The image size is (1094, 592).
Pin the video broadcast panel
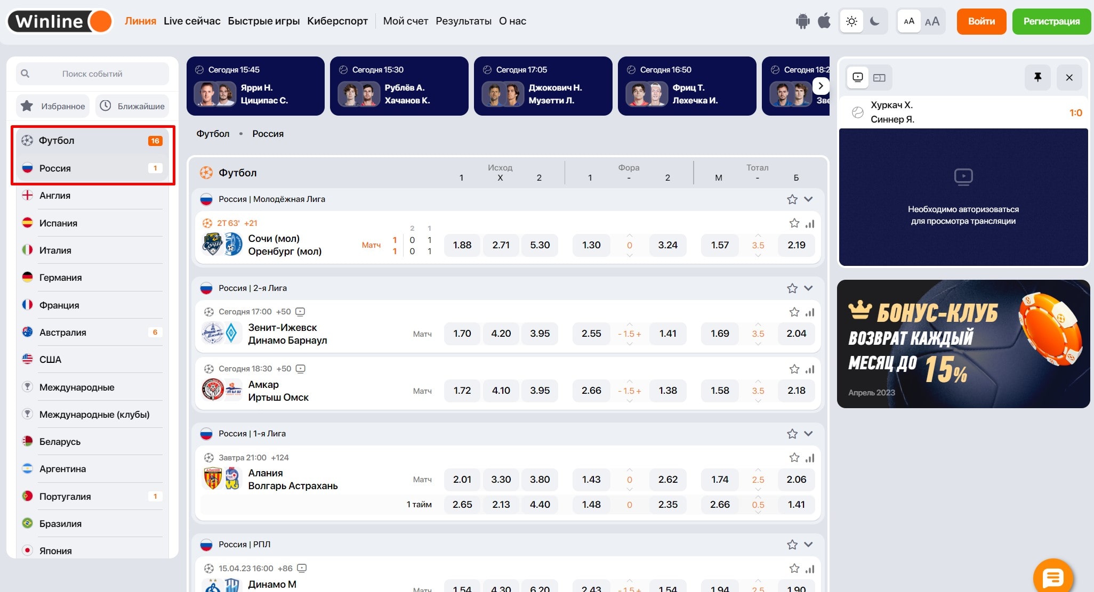tap(1037, 77)
